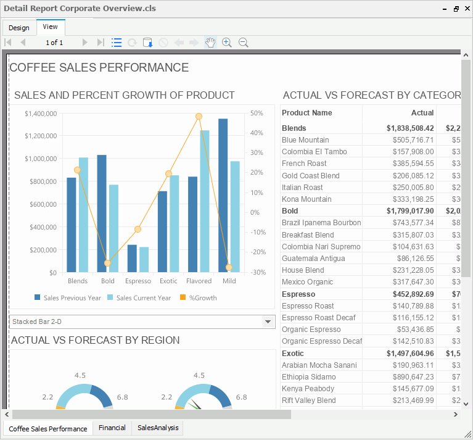473x440 pixels.
Task: Zoom out of the report
Action: tap(244, 43)
